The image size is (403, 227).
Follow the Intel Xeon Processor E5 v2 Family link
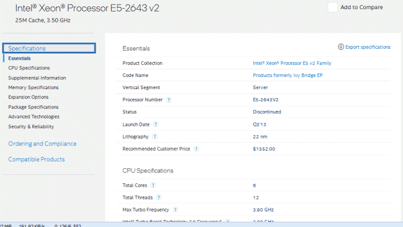click(292, 63)
